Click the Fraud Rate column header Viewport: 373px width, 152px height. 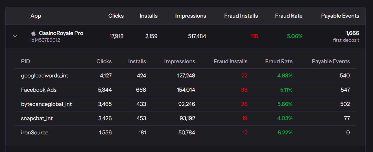click(289, 16)
